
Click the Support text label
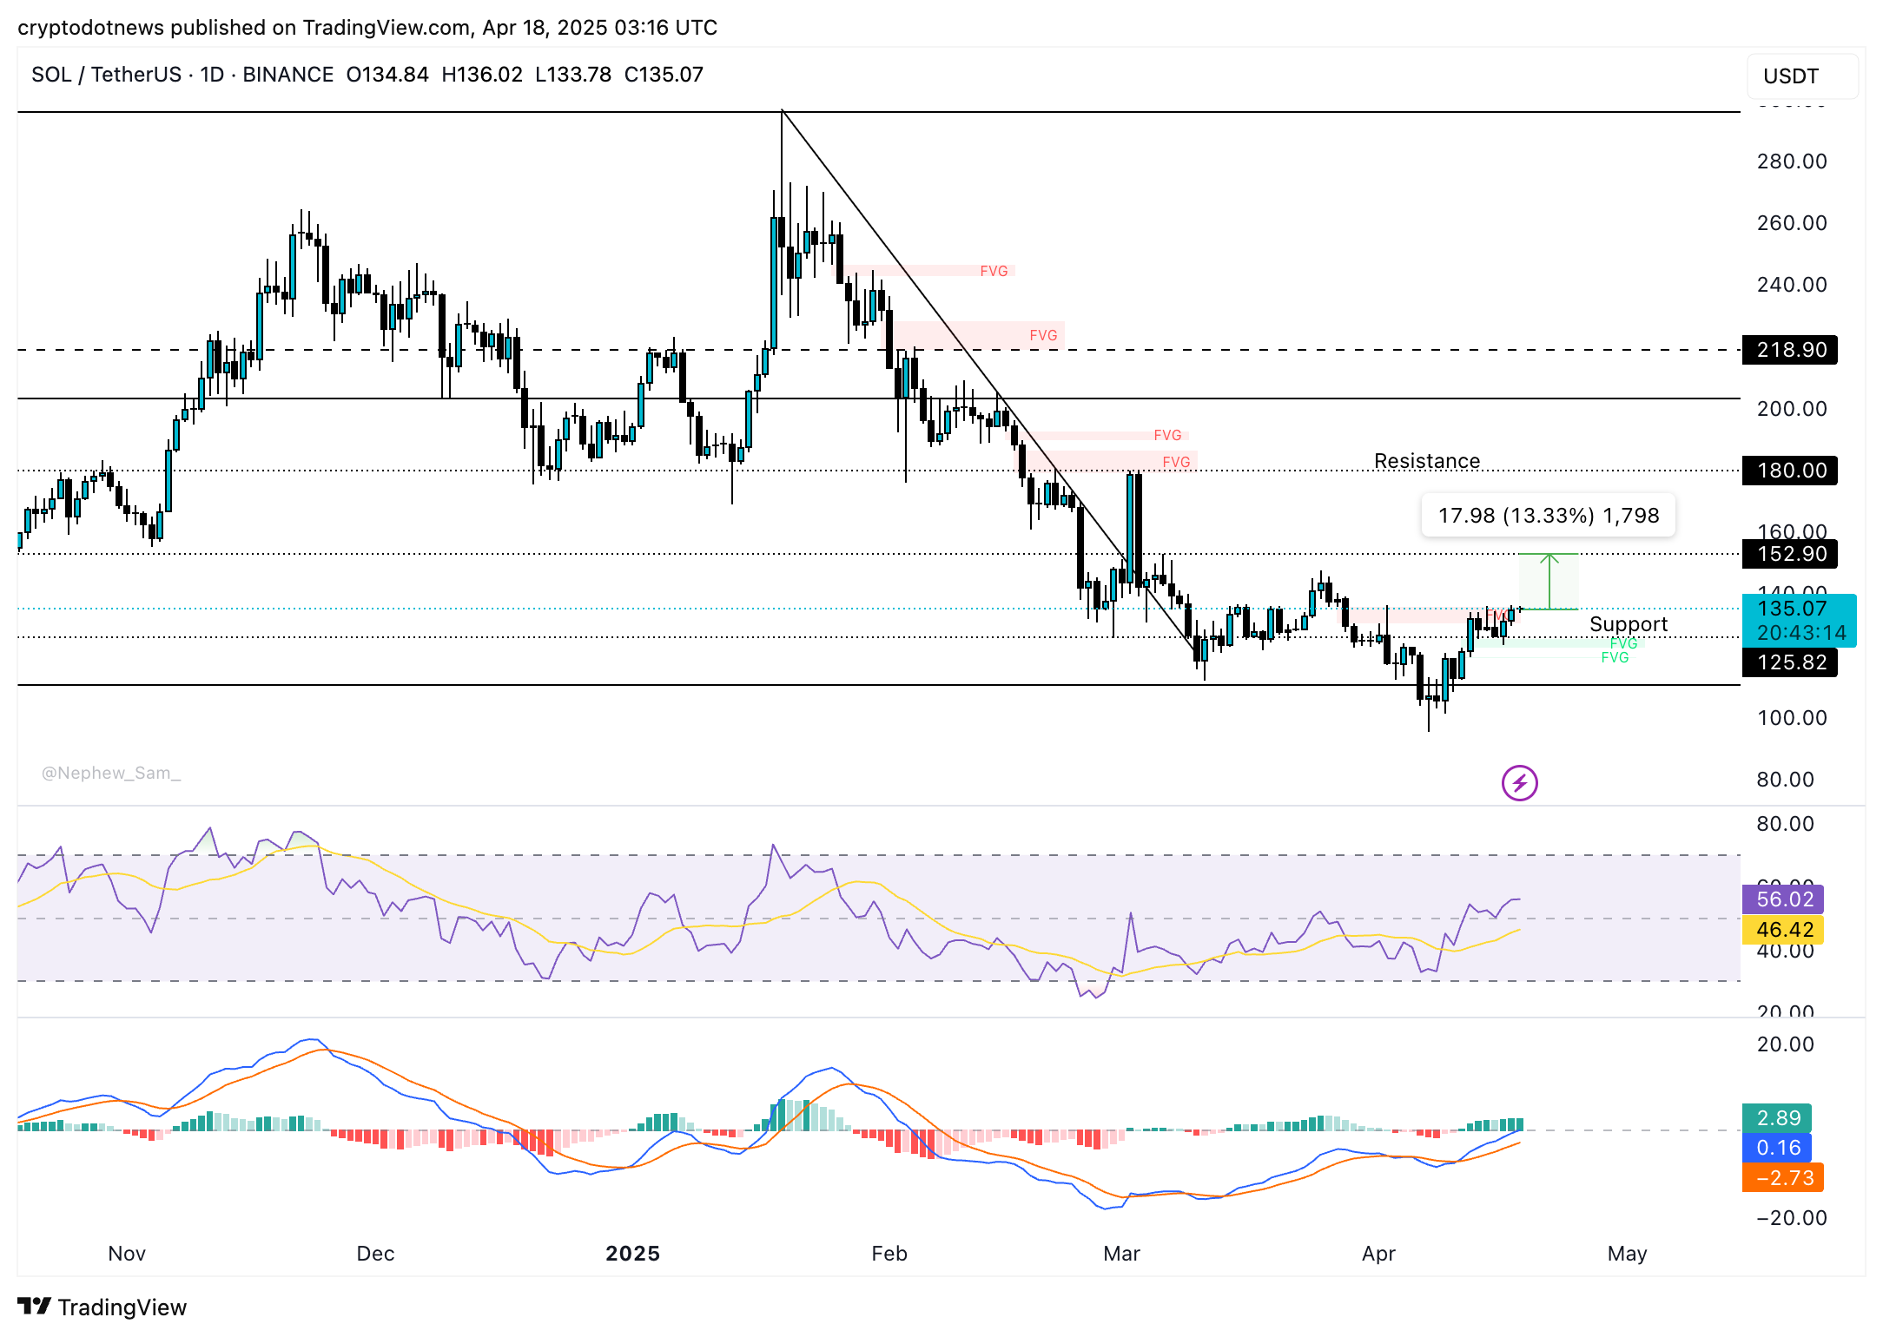1628,624
